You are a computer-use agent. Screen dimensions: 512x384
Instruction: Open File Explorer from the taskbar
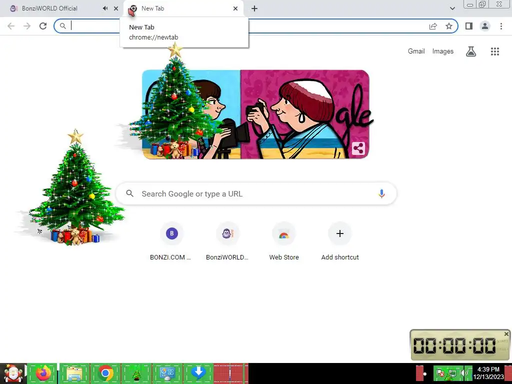pyautogui.click(x=74, y=373)
